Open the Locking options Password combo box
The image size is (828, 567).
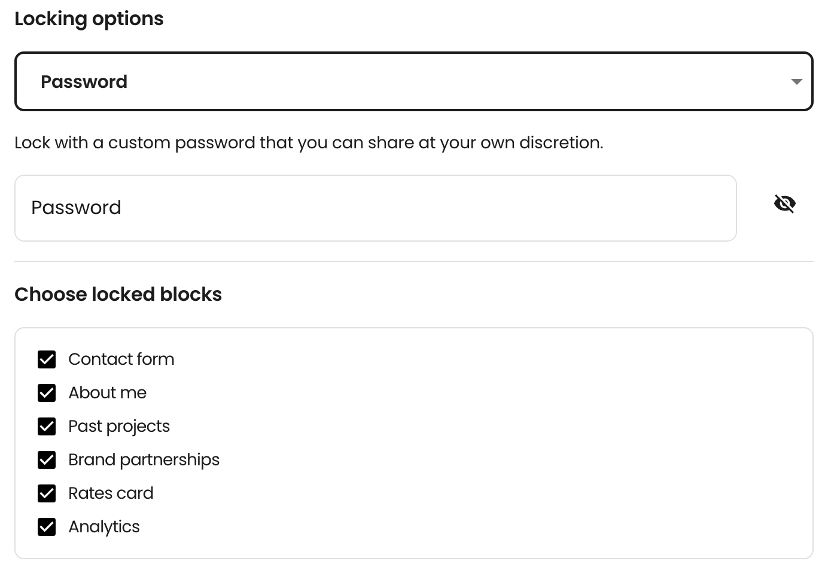point(414,81)
